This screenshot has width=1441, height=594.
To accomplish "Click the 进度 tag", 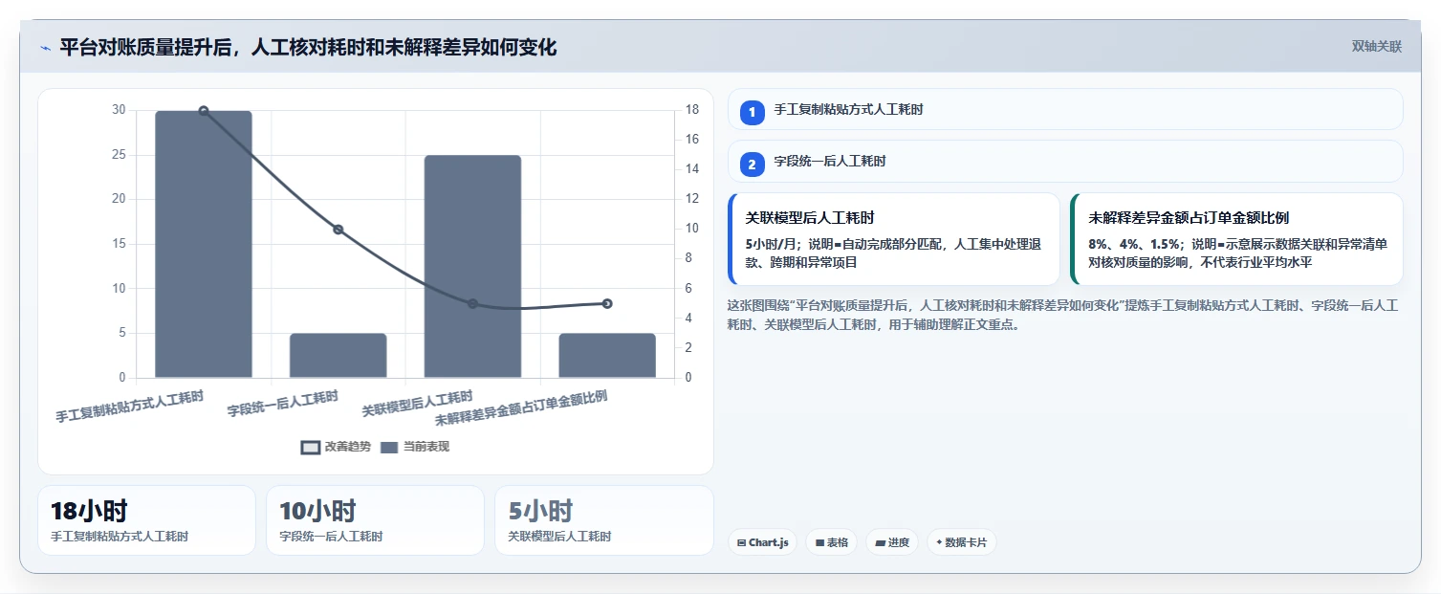I will [x=892, y=542].
